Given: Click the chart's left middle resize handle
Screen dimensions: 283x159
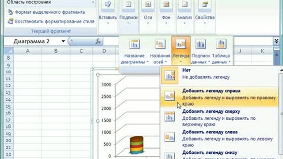Looking at the screenshot, I should click(x=98, y=121).
